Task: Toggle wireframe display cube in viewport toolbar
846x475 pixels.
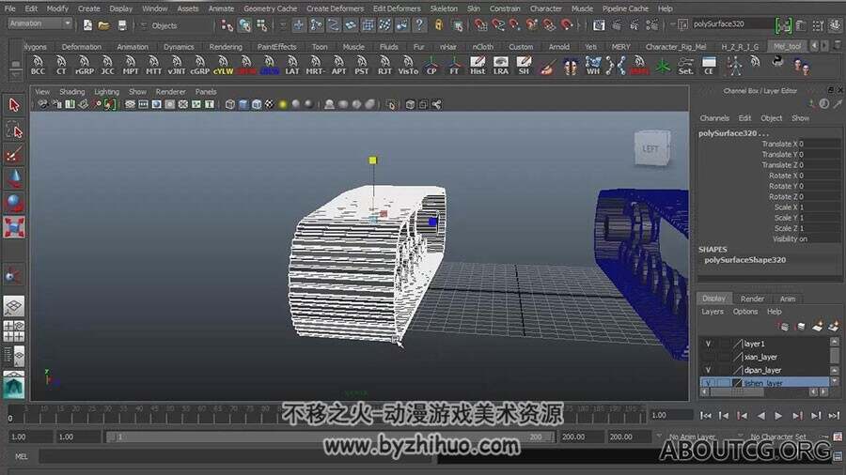Action: pyautogui.click(x=230, y=104)
